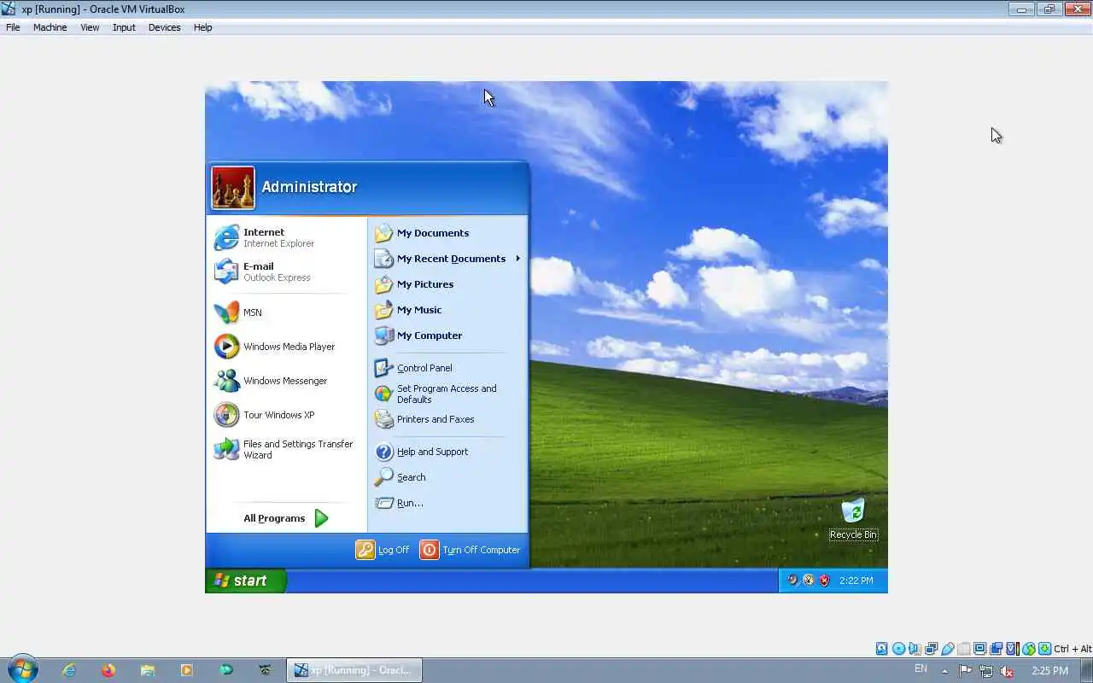Open VirtualBox Devices menu
This screenshot has width=1093, height=683.
[x=164, y=27]
